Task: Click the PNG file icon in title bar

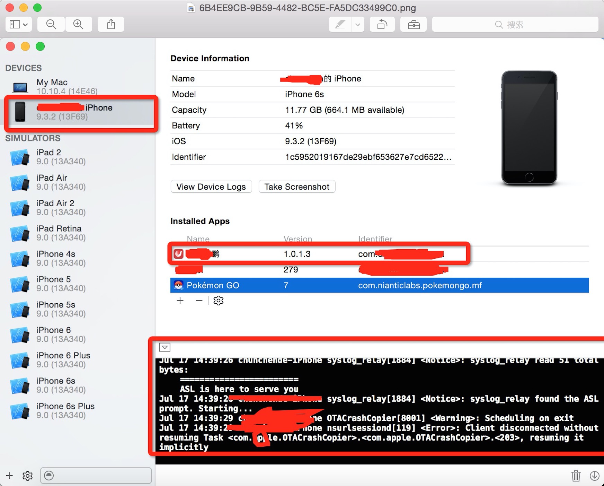Action: tap(191, 8)
